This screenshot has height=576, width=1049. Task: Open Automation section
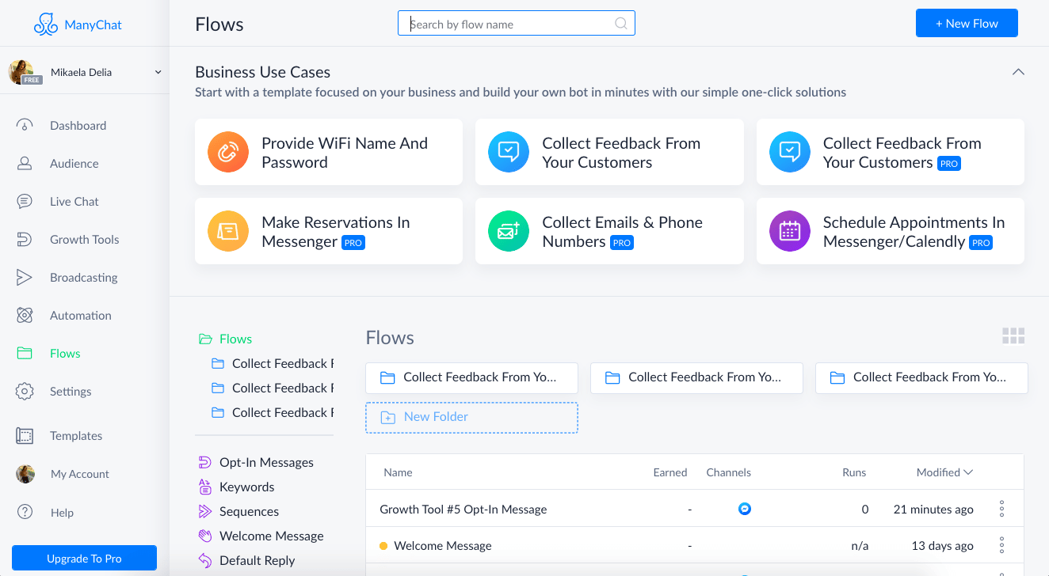(80, 315)
